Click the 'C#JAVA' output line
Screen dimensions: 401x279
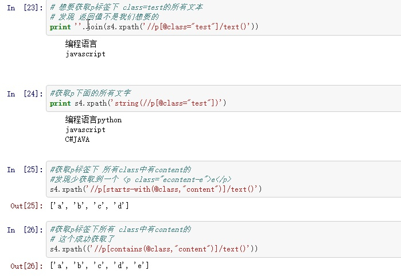77,139
